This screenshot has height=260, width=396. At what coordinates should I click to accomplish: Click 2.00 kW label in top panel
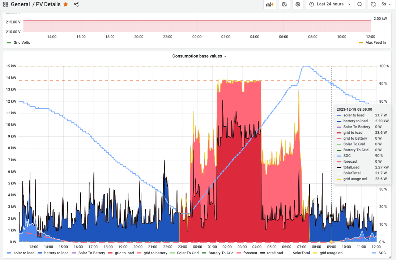point(380,19)
